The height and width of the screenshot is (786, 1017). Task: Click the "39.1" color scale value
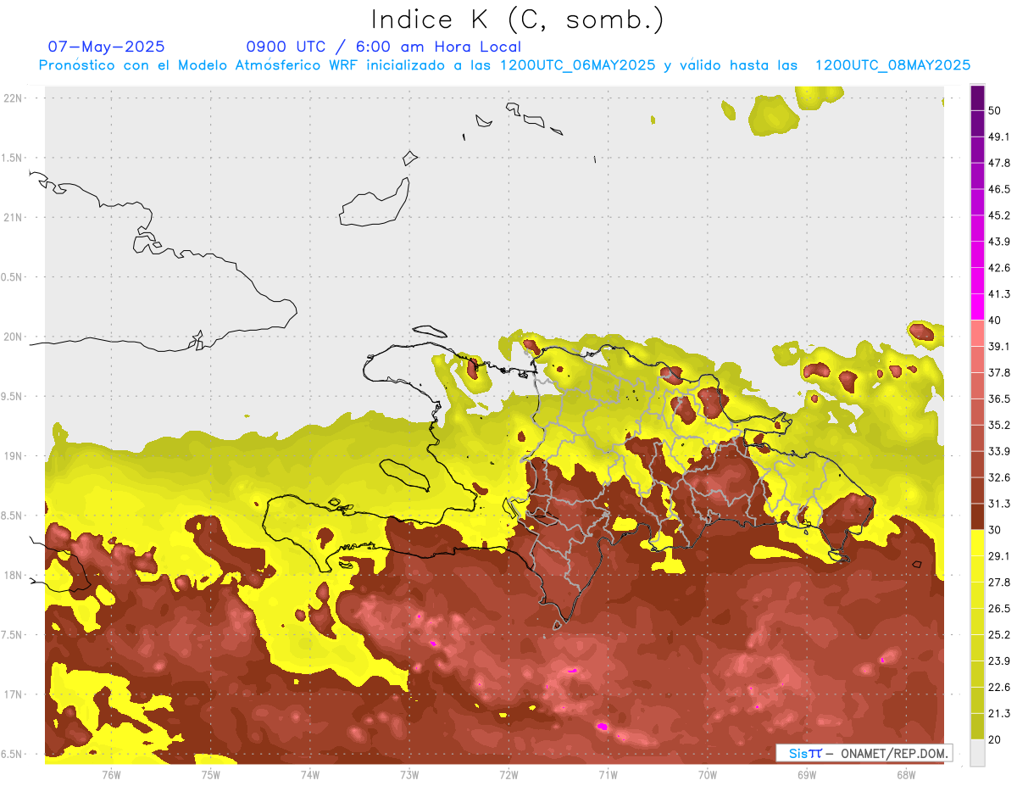[999, 346]
